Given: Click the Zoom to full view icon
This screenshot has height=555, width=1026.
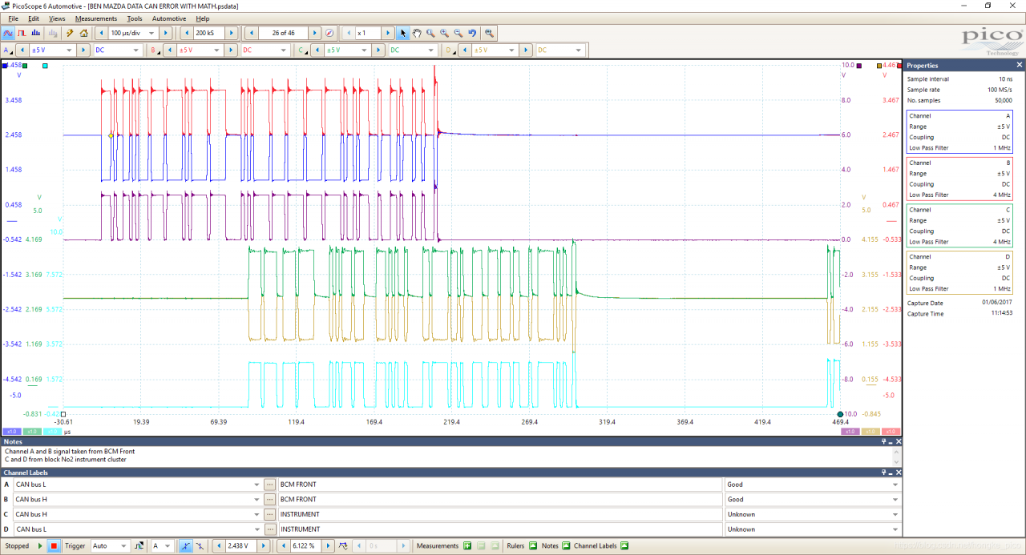Looking at the screenshot, I should tap(489, 33).
